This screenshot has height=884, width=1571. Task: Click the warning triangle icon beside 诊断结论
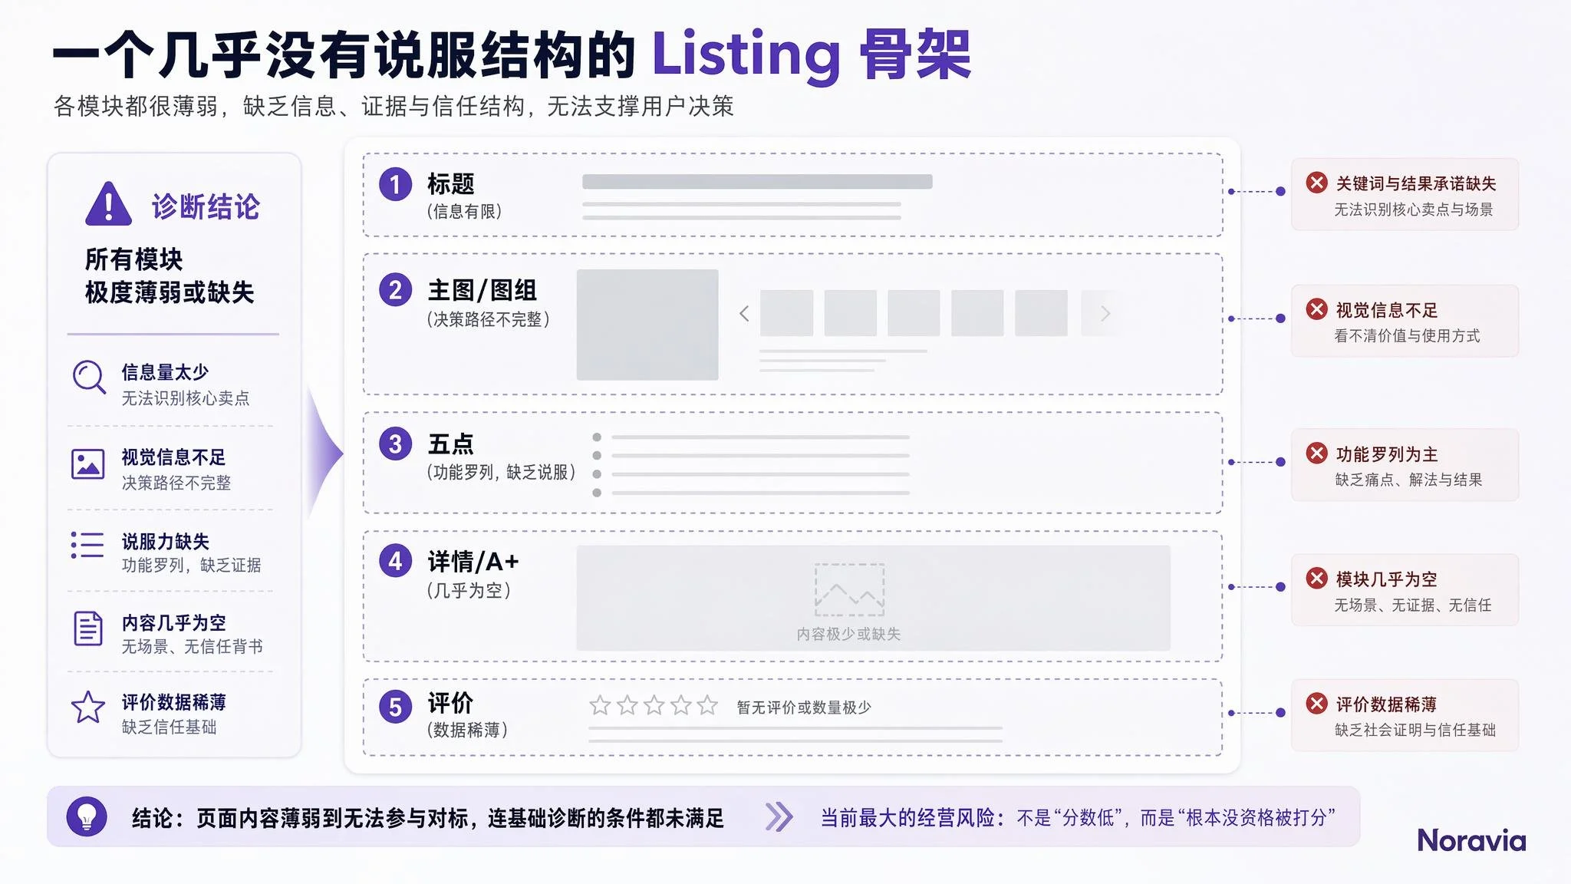click(108, 204)
